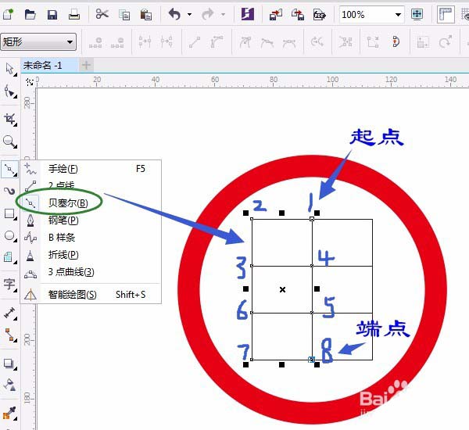469x430 pixels.
Task: Add a new document tab with plus
Action: coord(86,65)
